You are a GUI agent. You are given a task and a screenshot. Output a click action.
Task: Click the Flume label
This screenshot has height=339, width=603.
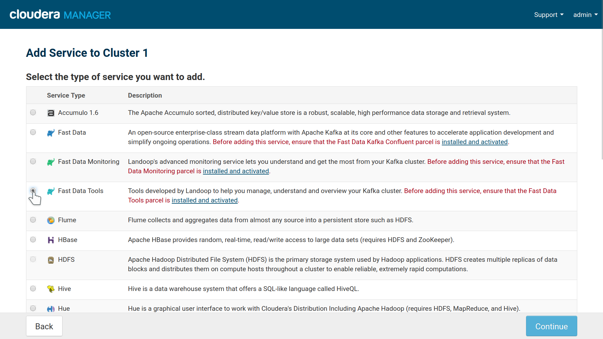[67, 220]
